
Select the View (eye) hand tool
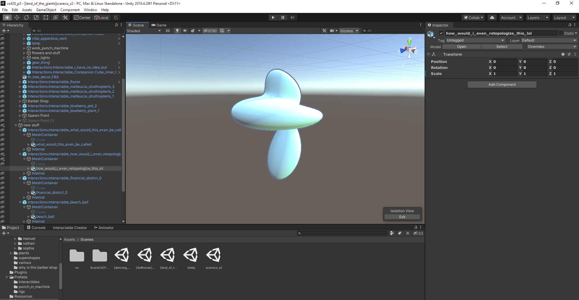point(7,17)
